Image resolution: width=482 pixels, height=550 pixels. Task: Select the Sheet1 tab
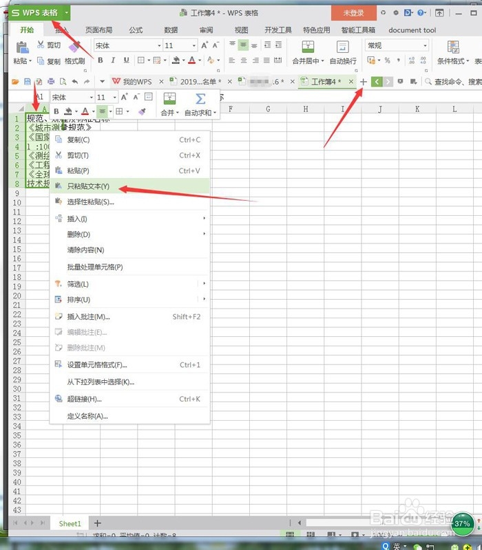tap(70, 523)
